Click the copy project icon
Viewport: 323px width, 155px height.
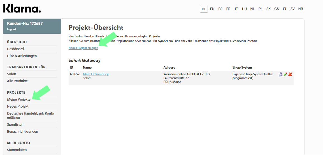[x=280, y=74]
